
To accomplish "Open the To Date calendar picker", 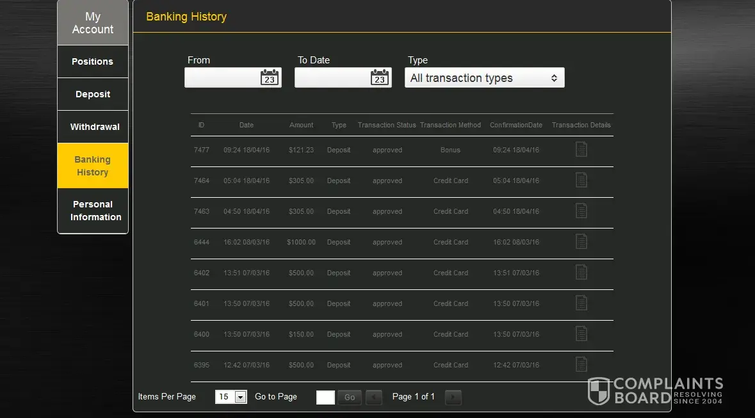I will pyautogui.click(x=380, y=78).
